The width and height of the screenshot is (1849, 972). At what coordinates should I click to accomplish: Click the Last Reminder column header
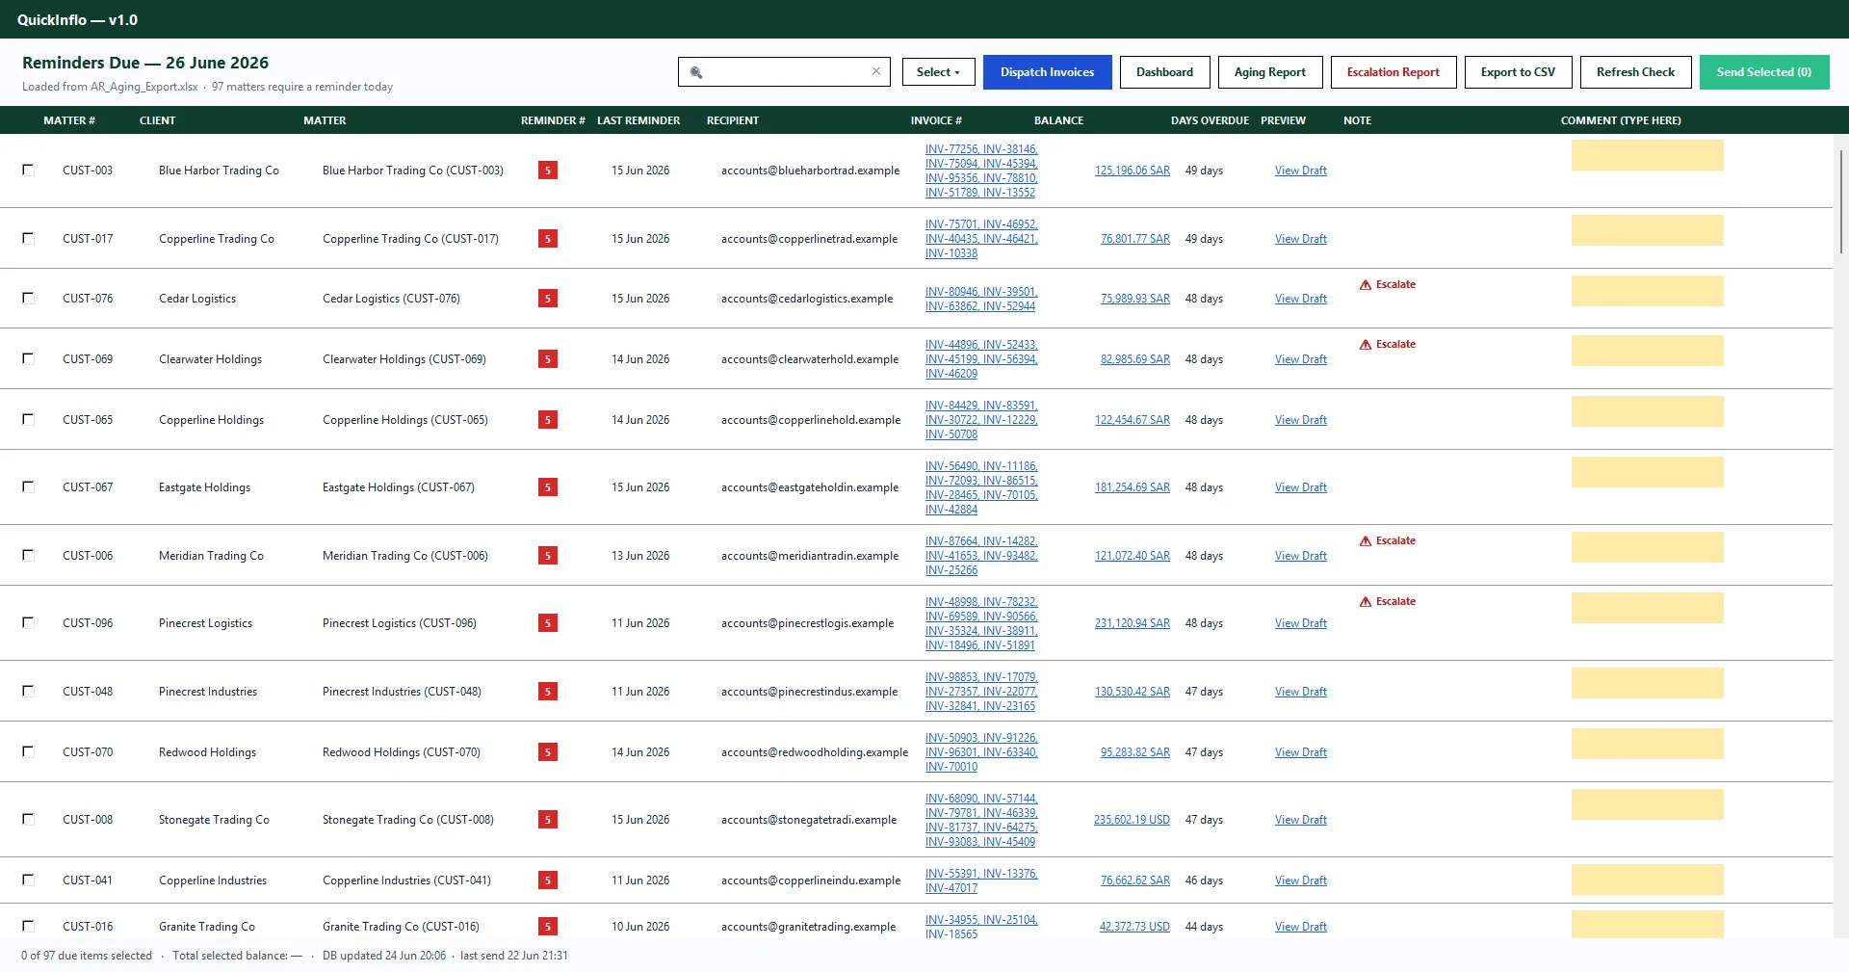(x=638, y=120)
